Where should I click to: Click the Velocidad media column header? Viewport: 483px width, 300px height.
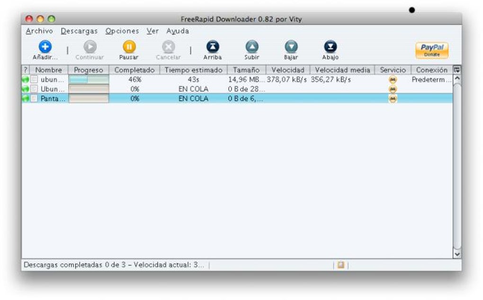click(342, 70)
